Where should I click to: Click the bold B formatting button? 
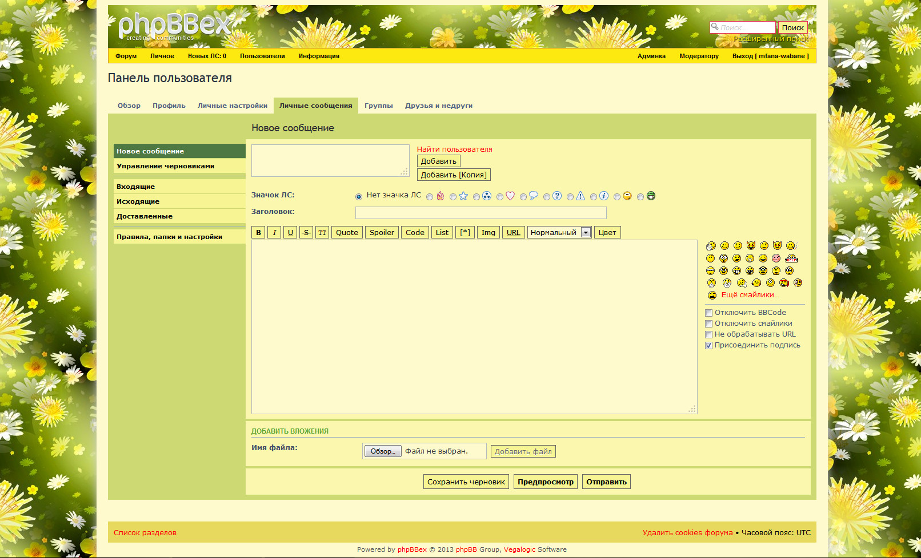click(x=258, y=232)
